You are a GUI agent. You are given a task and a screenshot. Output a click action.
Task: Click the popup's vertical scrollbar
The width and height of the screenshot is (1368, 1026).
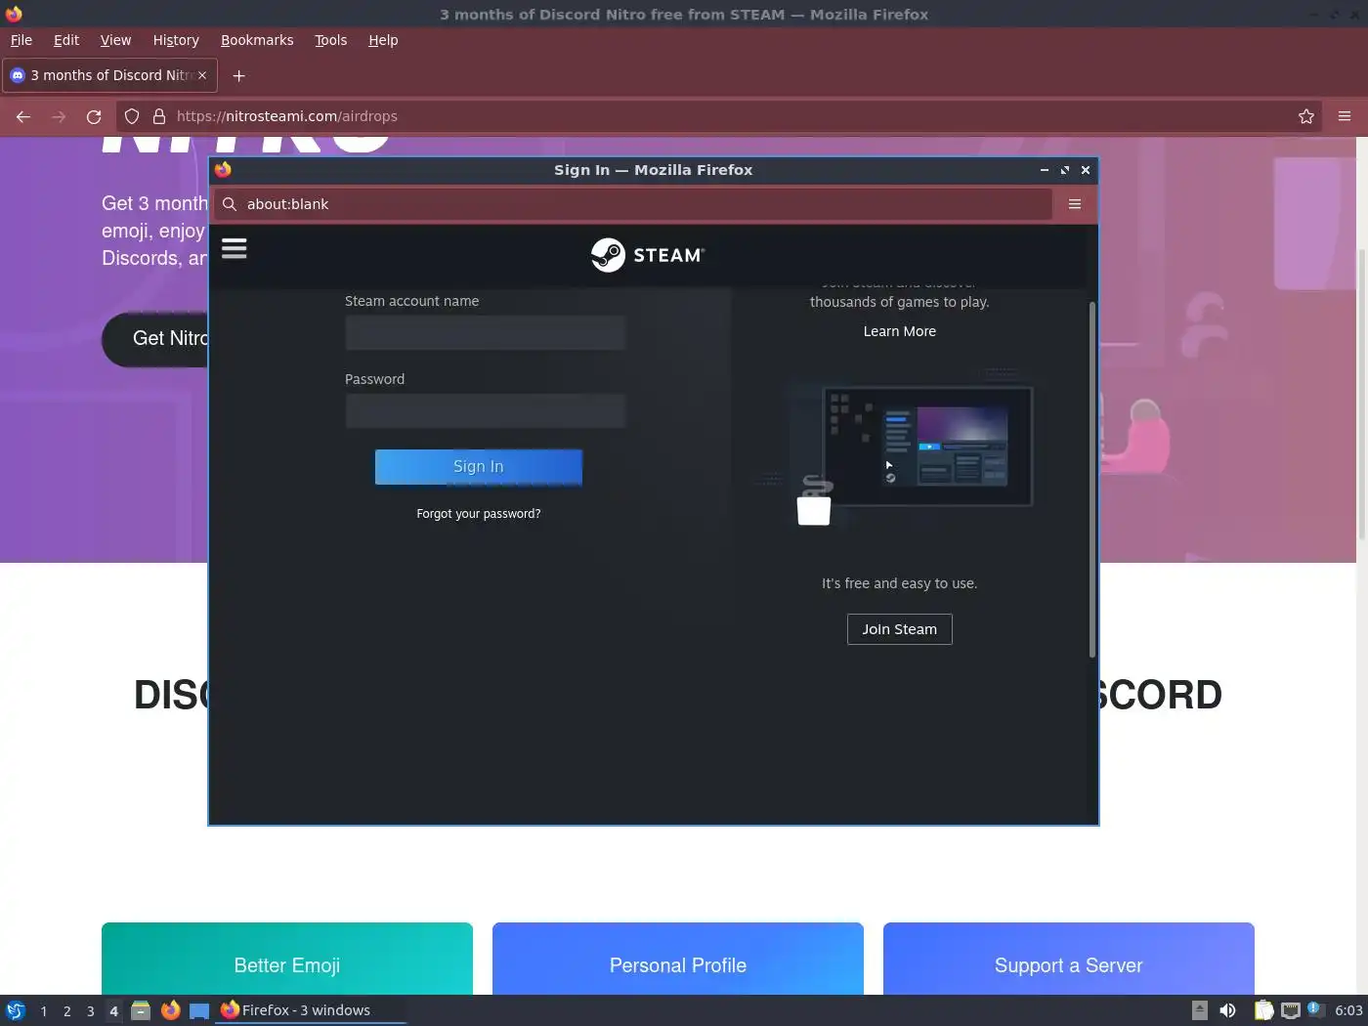point(1092,479)
